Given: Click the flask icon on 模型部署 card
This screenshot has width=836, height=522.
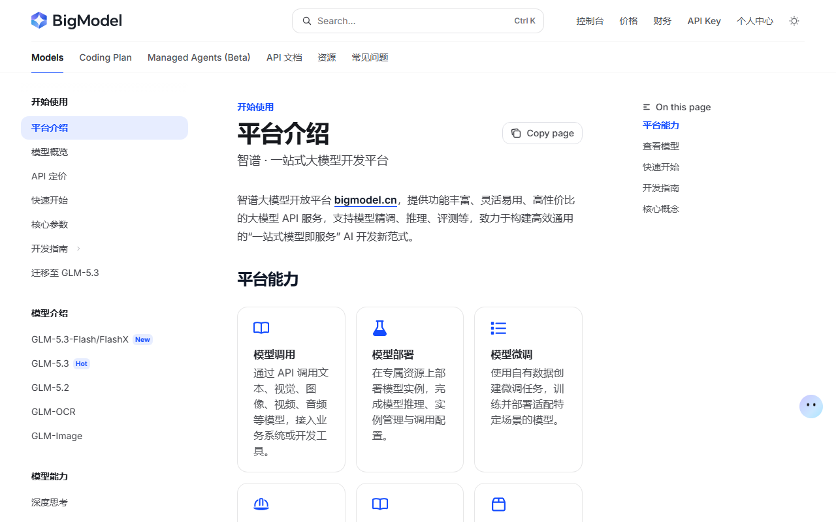Looking at the screenshot, I should click(379, 328).
